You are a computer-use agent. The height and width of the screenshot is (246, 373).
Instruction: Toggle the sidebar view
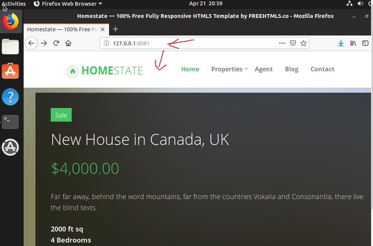point(365,43)
